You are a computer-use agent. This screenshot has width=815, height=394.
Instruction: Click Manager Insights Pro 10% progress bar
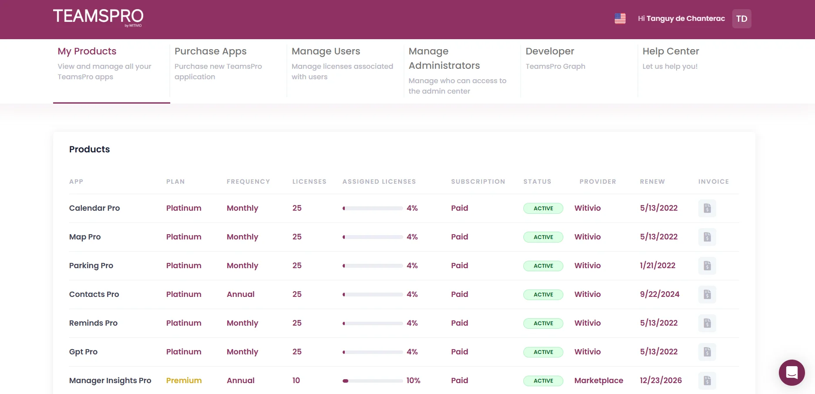pos(373,381)
